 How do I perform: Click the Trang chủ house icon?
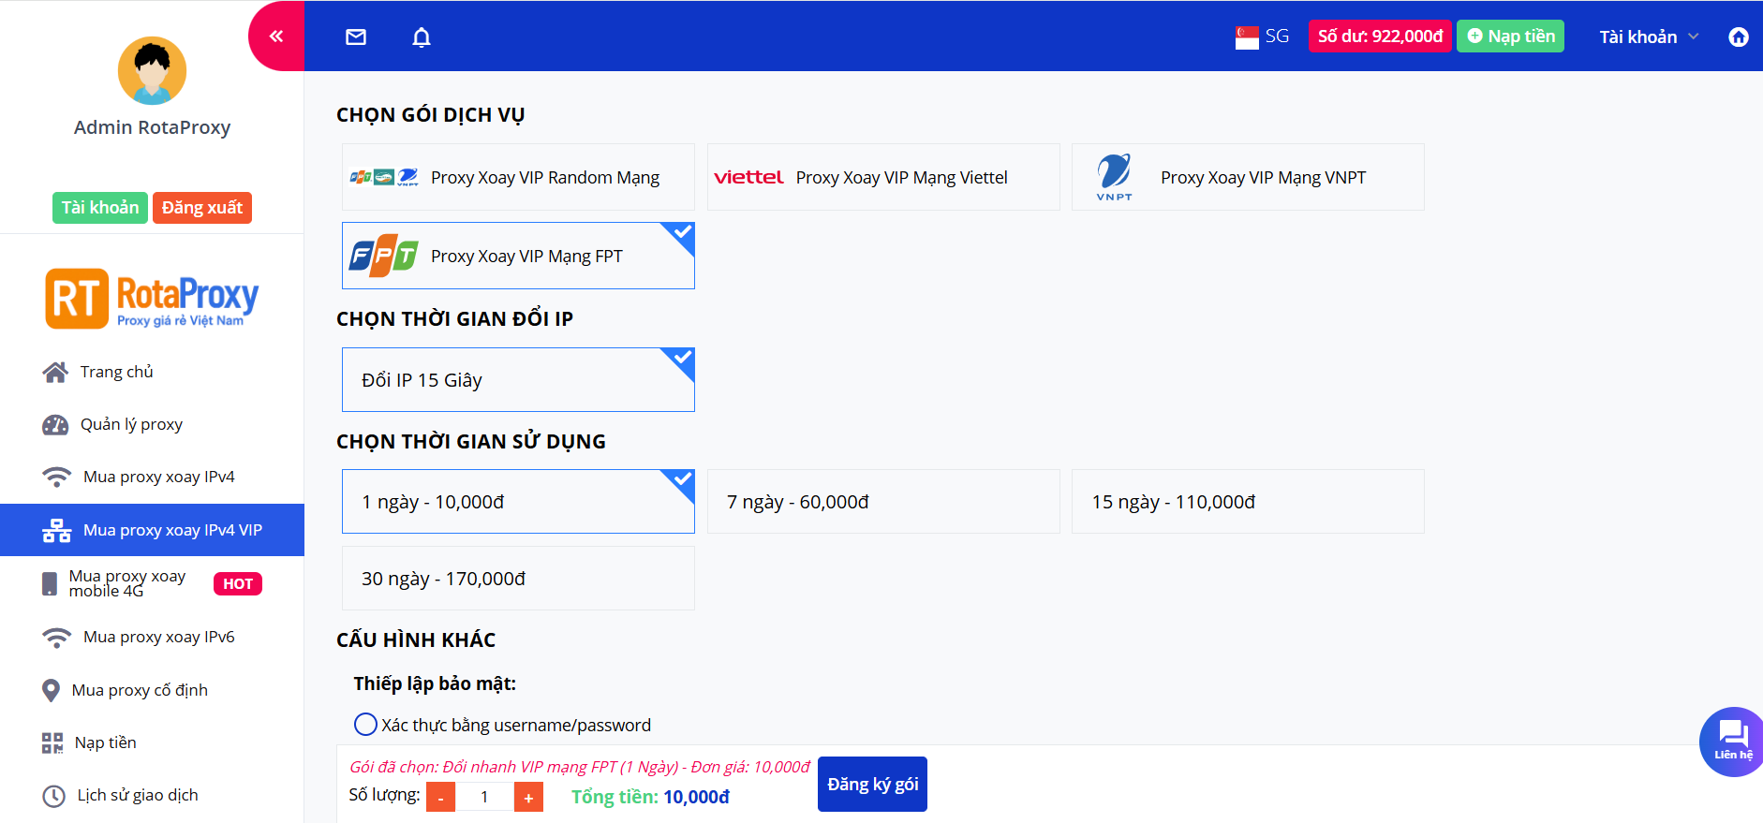click(x=55, y=372)
